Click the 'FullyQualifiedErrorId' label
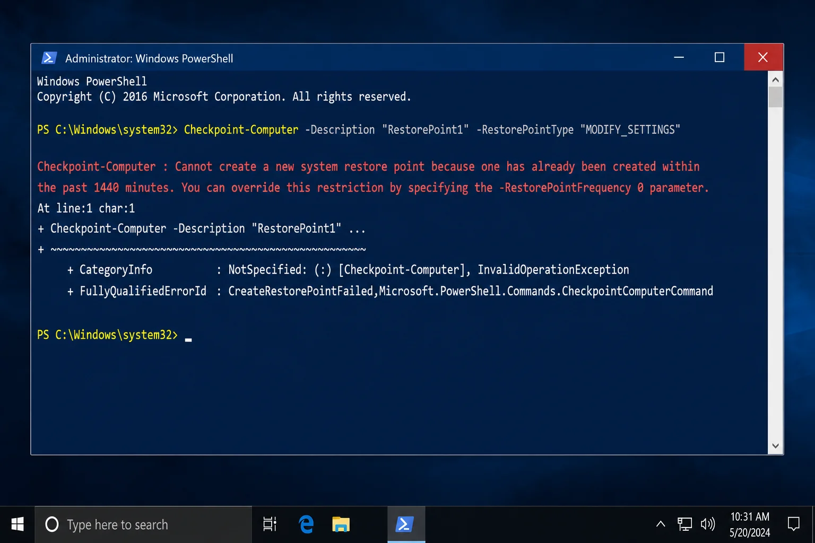This screenshot has height=543, width=815. click(x=143, y=291)
